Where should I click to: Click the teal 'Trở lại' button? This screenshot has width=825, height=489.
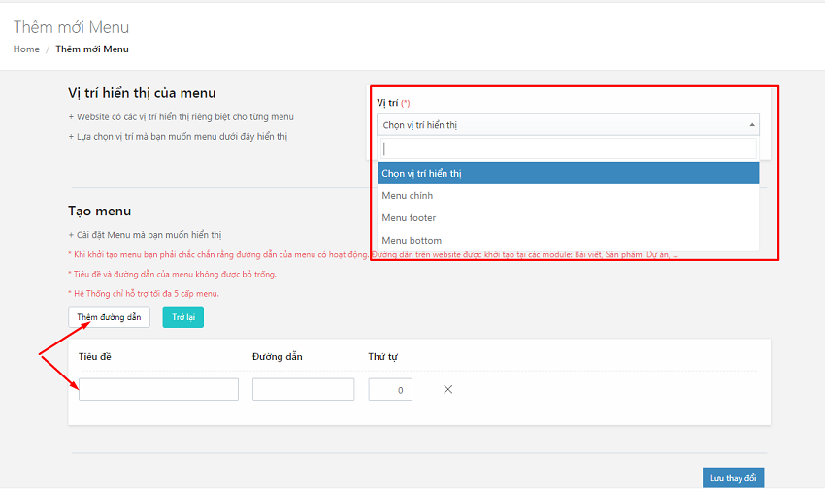coord(182,317)
